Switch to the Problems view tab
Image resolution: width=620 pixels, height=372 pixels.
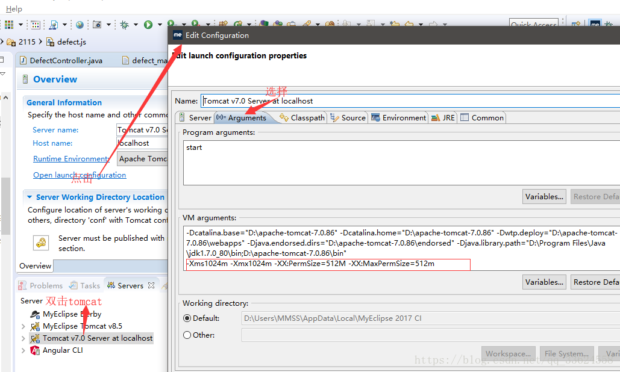pos(41,285)
